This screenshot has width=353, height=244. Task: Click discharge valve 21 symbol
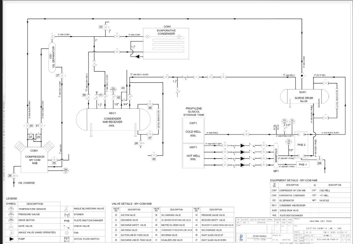pyautogui.click(x=43, y=126)
